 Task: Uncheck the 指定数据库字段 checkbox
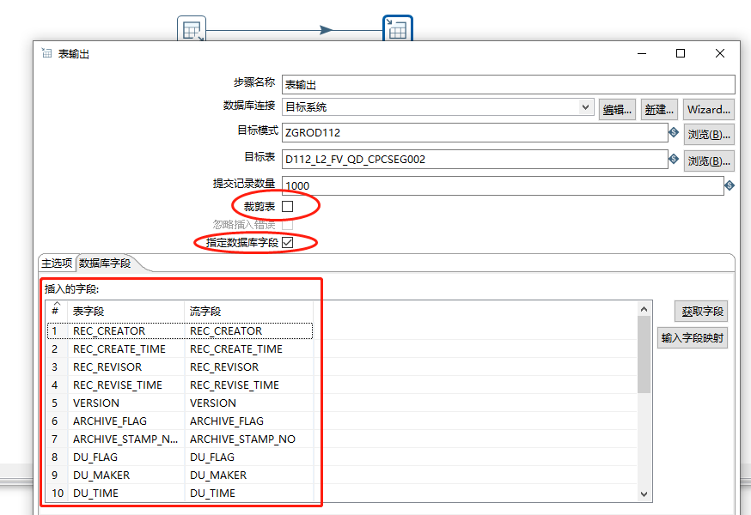point(287,243)
